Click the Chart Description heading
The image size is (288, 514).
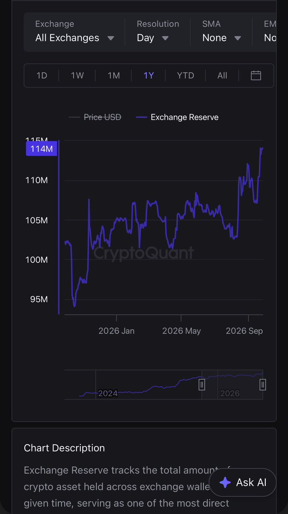pos(64,448)
